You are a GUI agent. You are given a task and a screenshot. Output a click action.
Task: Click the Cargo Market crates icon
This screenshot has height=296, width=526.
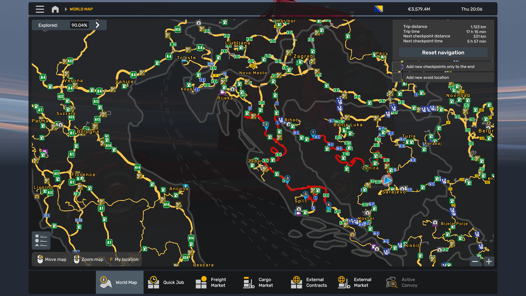(248, 282)
